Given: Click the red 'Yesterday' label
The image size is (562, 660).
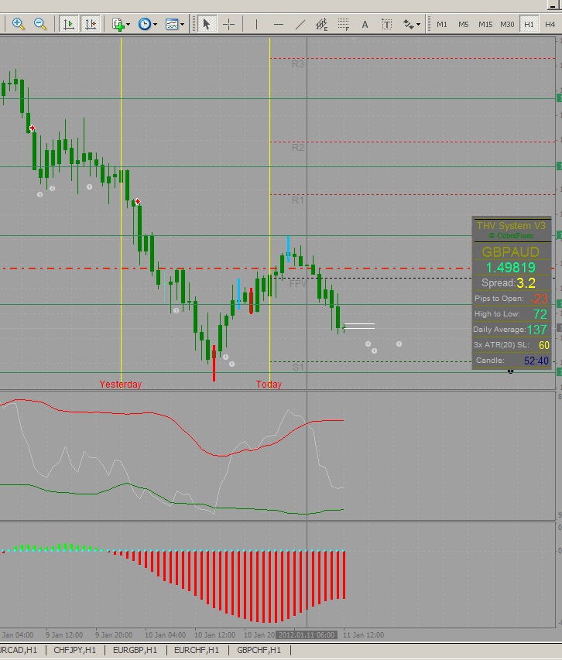Looking at the screenshot, I should coord(121,385).
